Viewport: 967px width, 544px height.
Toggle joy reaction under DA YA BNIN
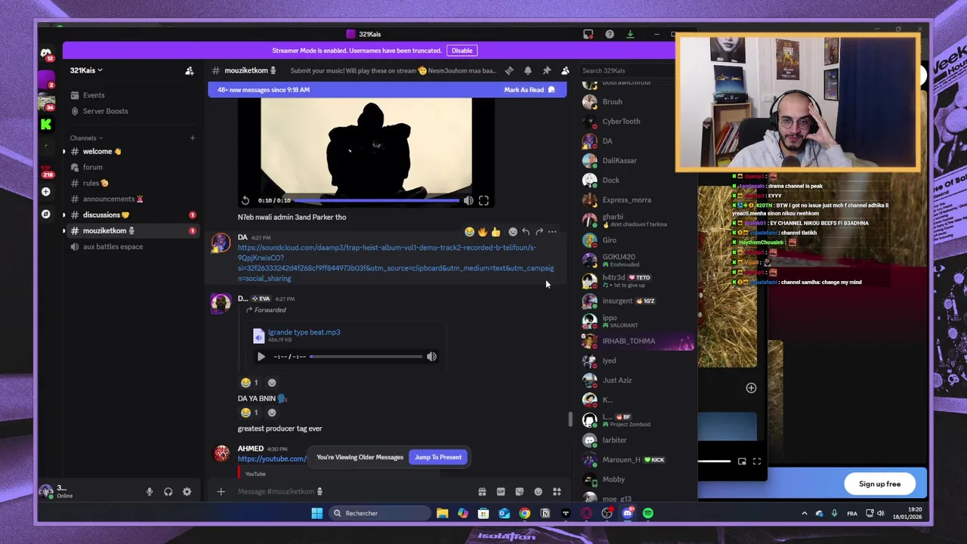point(249,413)
